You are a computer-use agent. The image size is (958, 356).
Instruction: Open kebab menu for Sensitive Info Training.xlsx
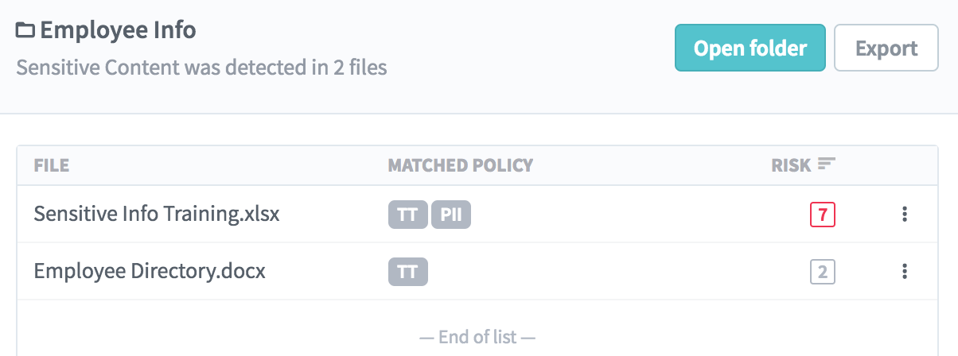tap(904, 215)
